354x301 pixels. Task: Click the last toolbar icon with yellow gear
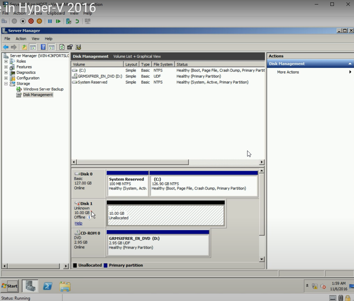tap(78, 47)
